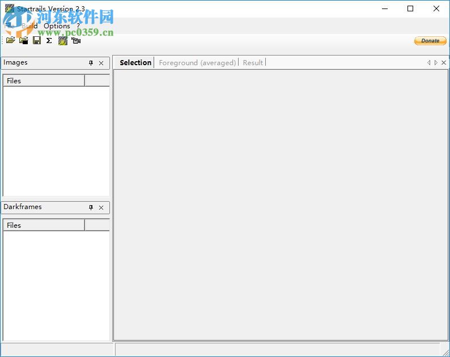Close the Images panel
This screenshot has height=357, width=450.
(101, 63)
